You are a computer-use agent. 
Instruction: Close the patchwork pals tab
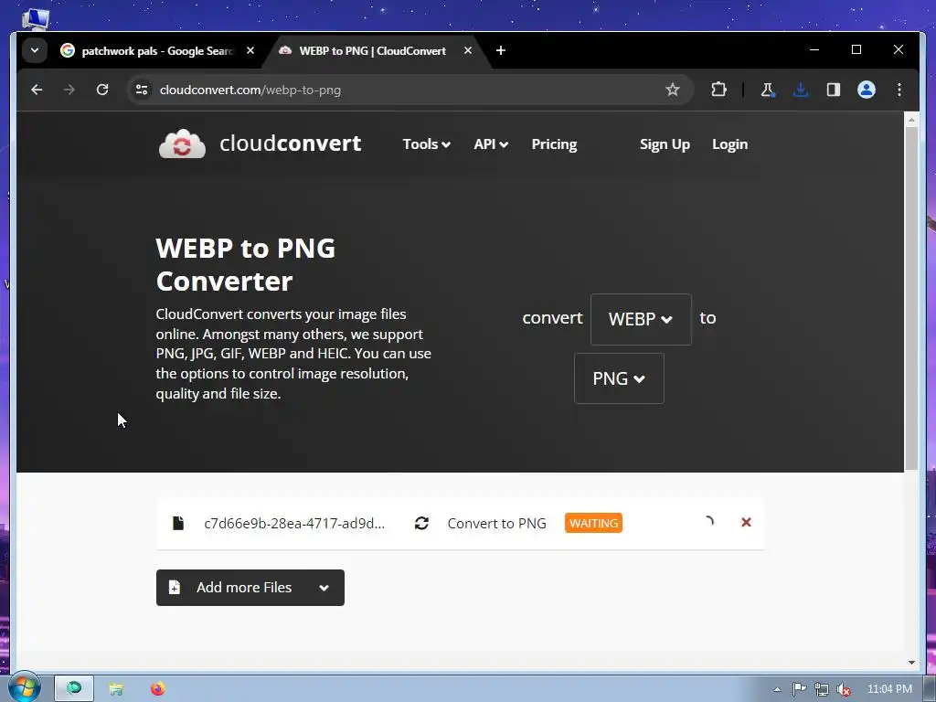point(250,51)
